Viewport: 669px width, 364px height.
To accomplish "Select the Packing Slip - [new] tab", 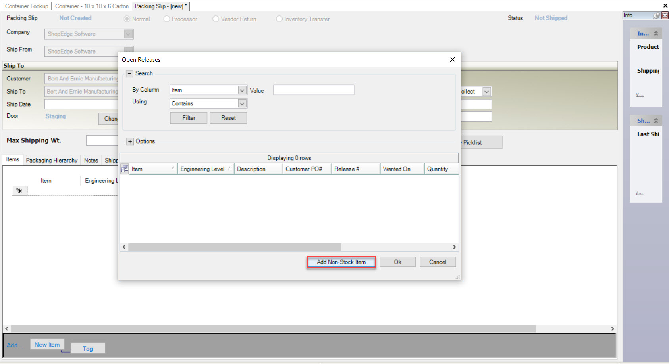I will point(160,6).
